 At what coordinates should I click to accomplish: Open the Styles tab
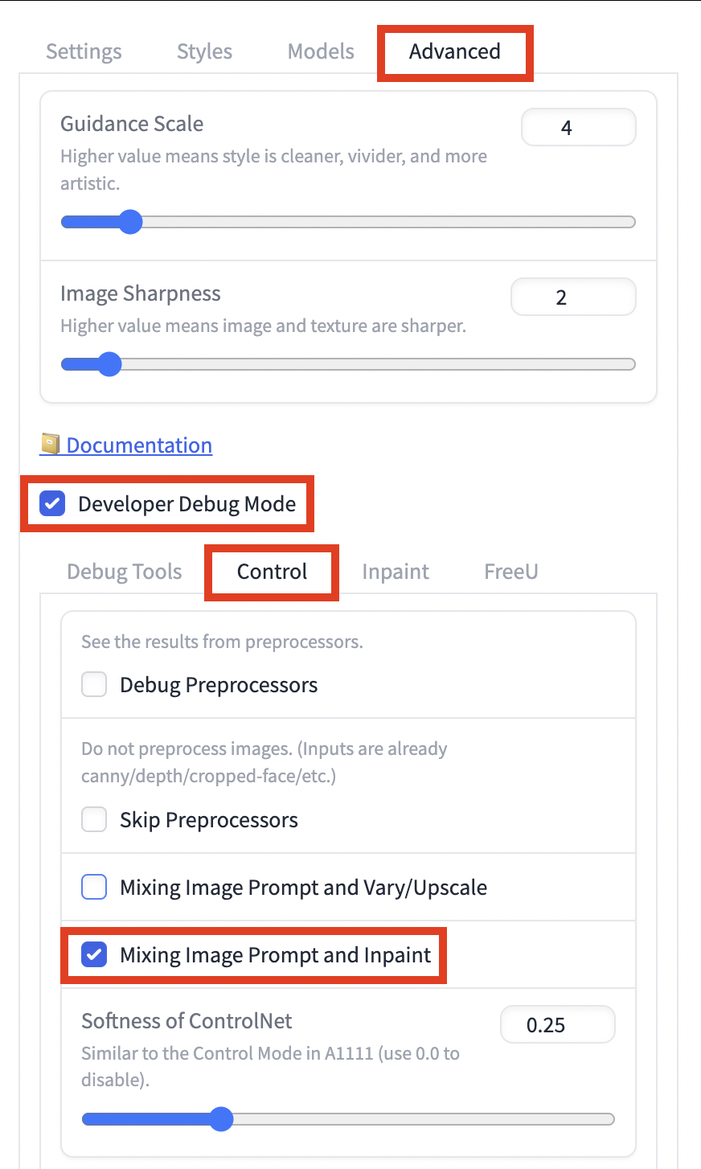click(204, 51)
